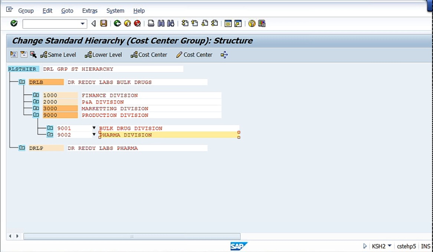Select the 9000 group code
The height and width of the screenshot is (252, 433).
click(x=60, y=115)
